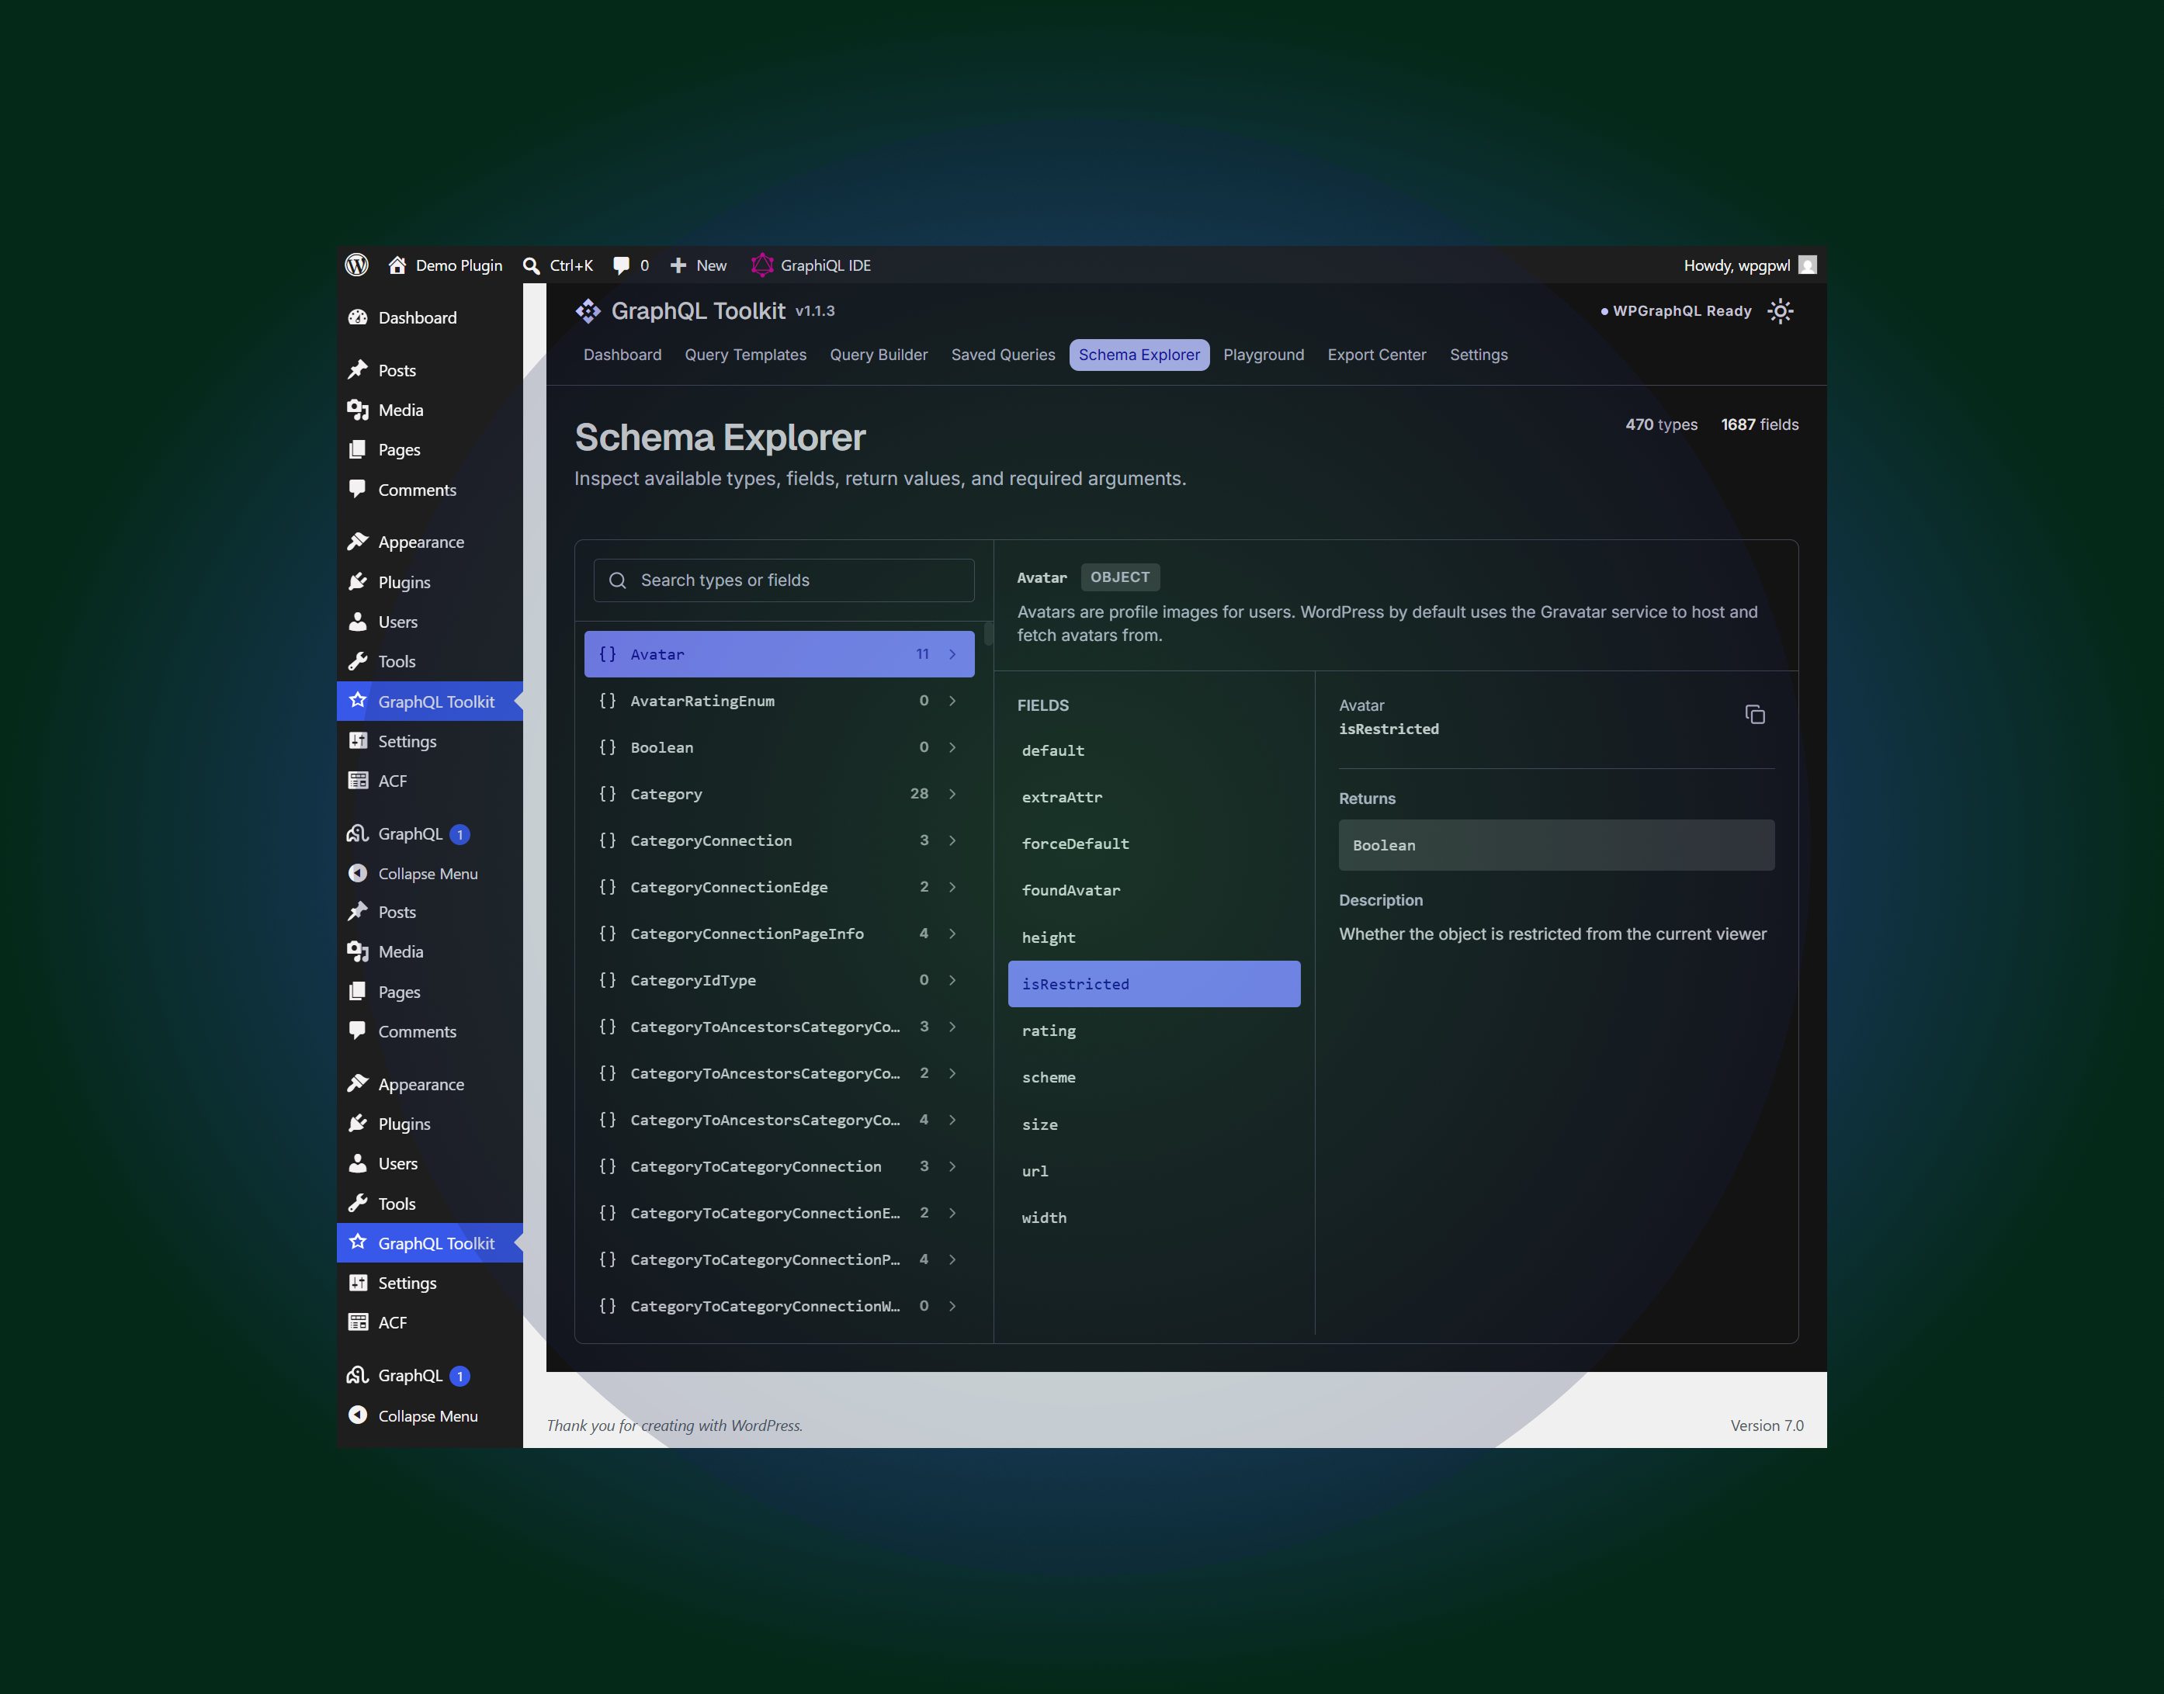Select the extraAttr field

tap(1154, 798)
